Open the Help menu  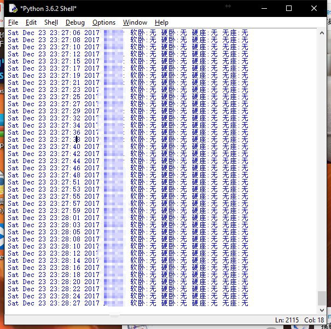161,22
